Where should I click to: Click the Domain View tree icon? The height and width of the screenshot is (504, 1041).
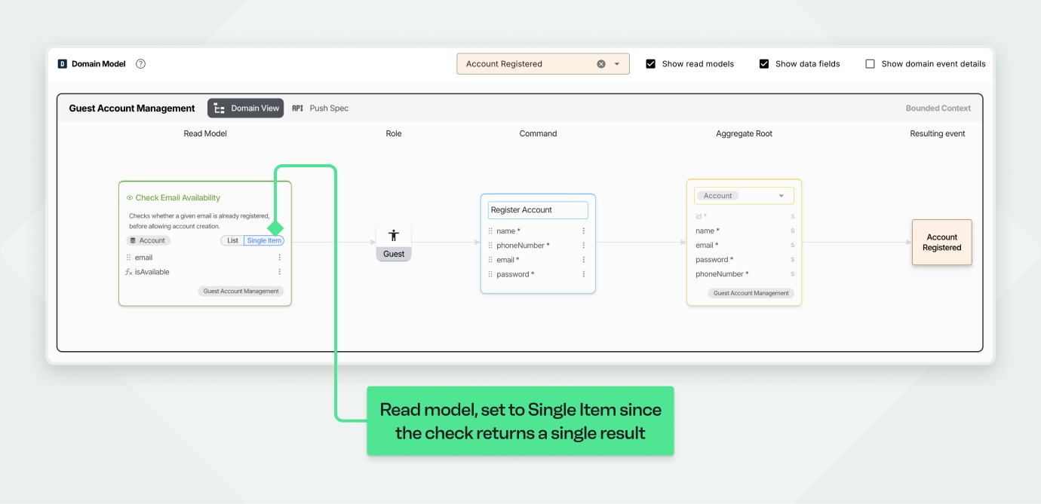(x=220, y=108)
